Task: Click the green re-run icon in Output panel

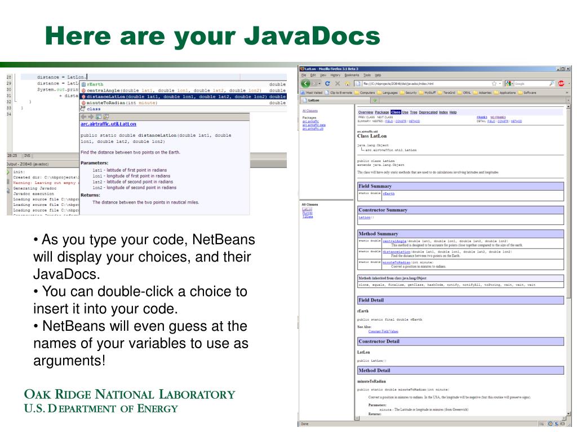Action: click(8, 172)
